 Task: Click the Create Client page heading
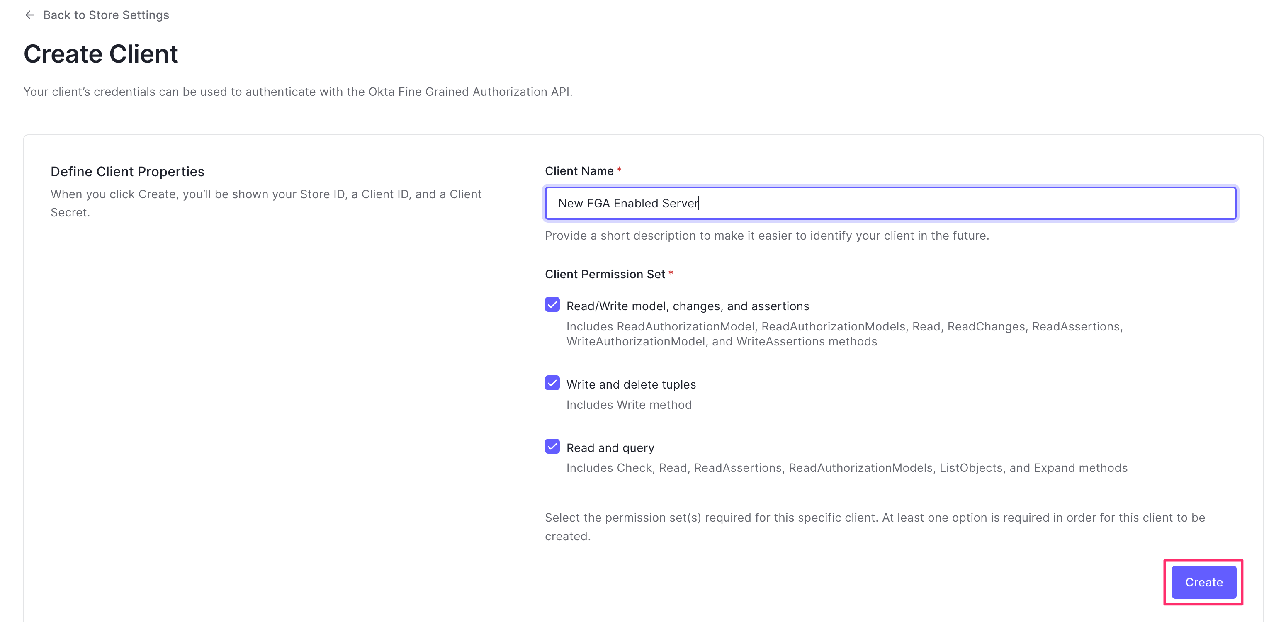click(x=101, y=53)
